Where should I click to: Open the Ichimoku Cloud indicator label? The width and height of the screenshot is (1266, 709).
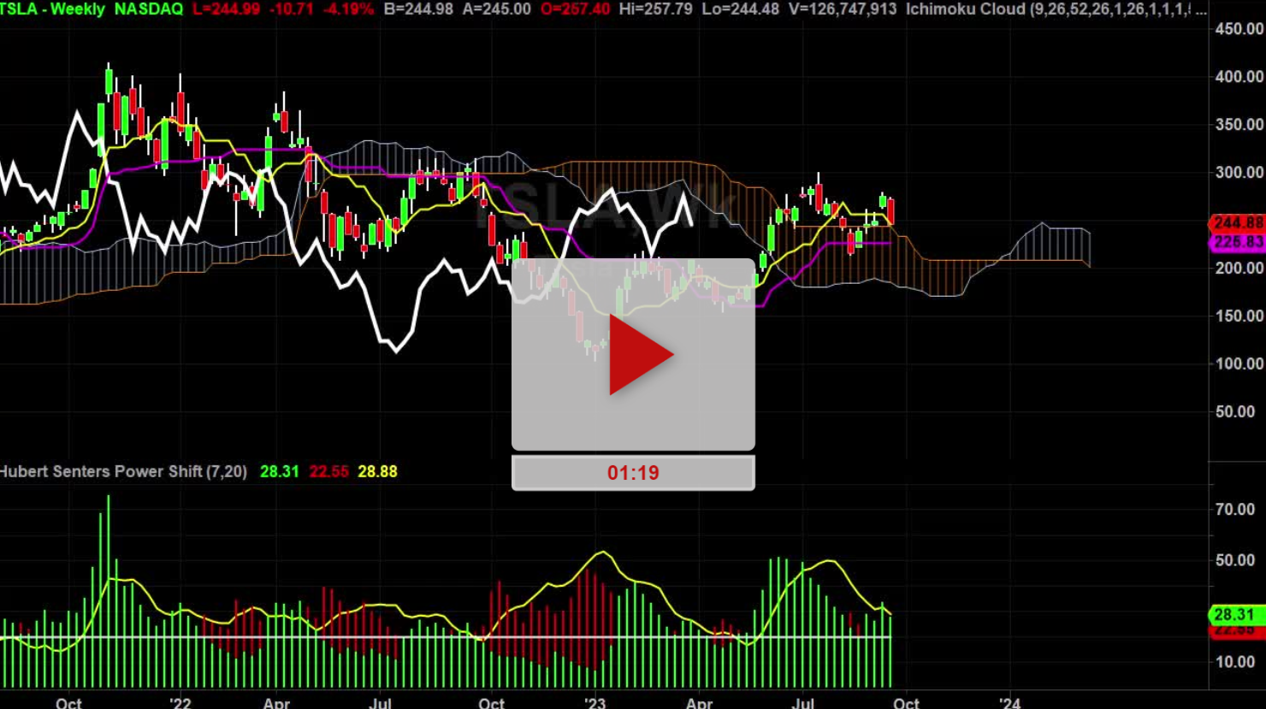pos(1056,9)
